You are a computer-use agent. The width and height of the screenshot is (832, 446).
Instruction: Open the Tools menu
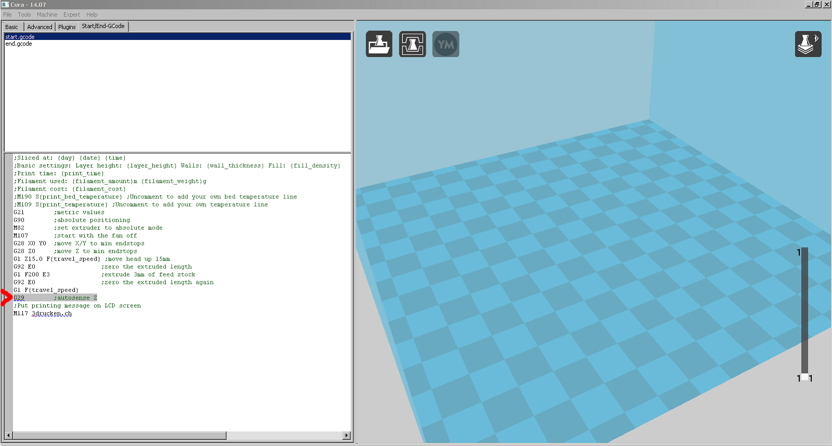tap(24, 15)
